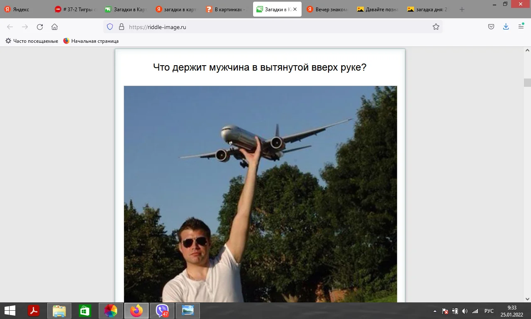Go forward to the next page

(25, 27)
